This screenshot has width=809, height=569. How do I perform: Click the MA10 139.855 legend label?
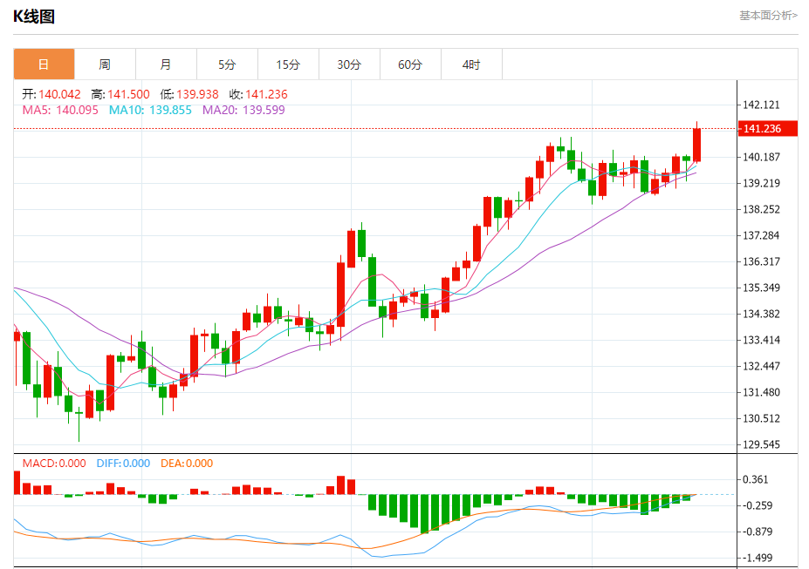(150, 110)
